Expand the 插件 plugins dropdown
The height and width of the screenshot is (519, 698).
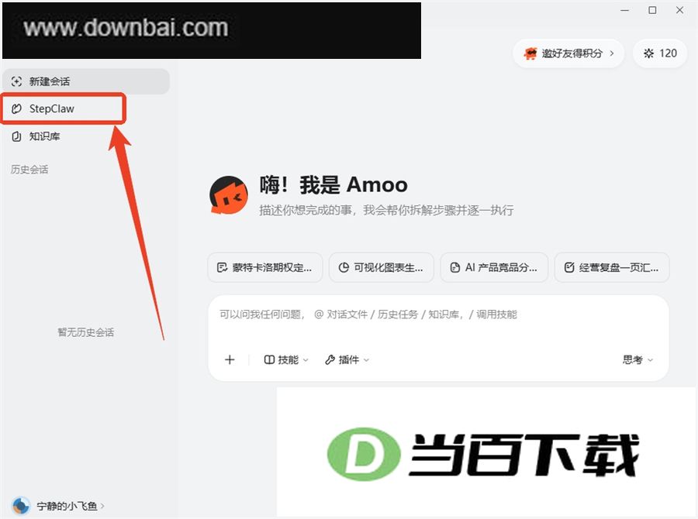coord(347,359)
